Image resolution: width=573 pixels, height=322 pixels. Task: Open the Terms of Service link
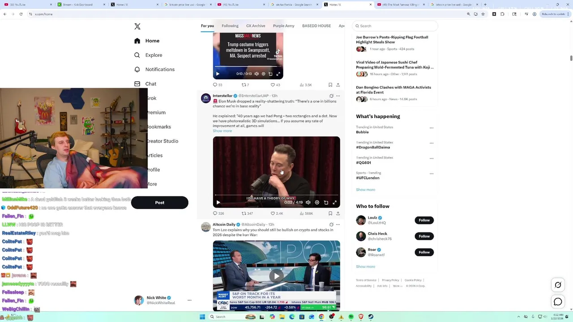coord(366,280)
